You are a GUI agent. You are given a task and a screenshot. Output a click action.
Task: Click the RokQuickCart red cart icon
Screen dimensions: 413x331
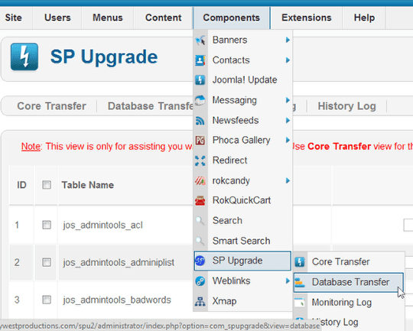pyautogui.click(x=200, y=200)
